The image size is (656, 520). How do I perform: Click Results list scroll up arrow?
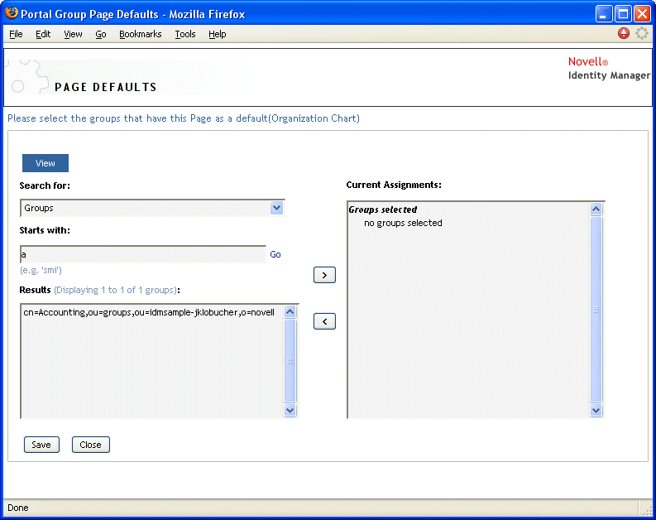pos(290,311)
